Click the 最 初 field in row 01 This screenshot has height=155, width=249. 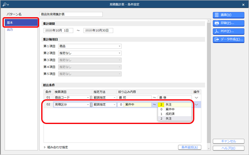click(x=134, y=98)
